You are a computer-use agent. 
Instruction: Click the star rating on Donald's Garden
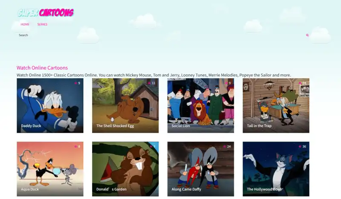[x=153, y=146]
